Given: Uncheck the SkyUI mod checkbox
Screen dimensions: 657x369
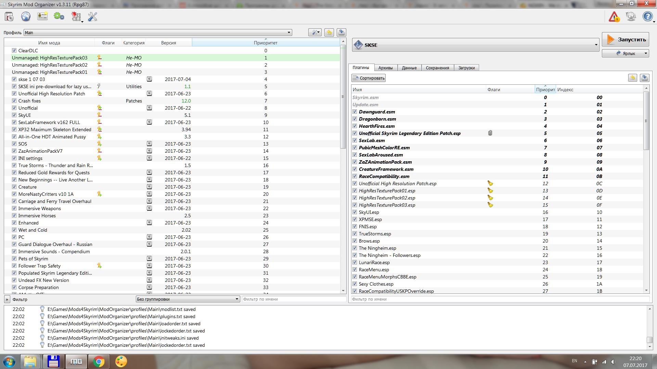Looking at the screenshot, I should coord(14,115).
